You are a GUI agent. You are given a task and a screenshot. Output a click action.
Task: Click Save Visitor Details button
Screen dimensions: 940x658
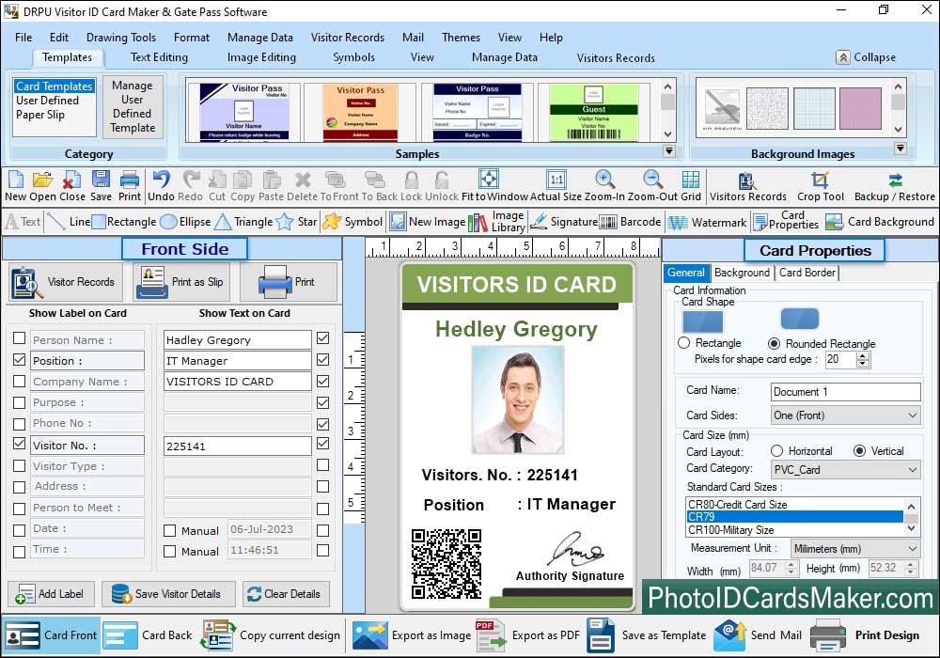(168, 594)
